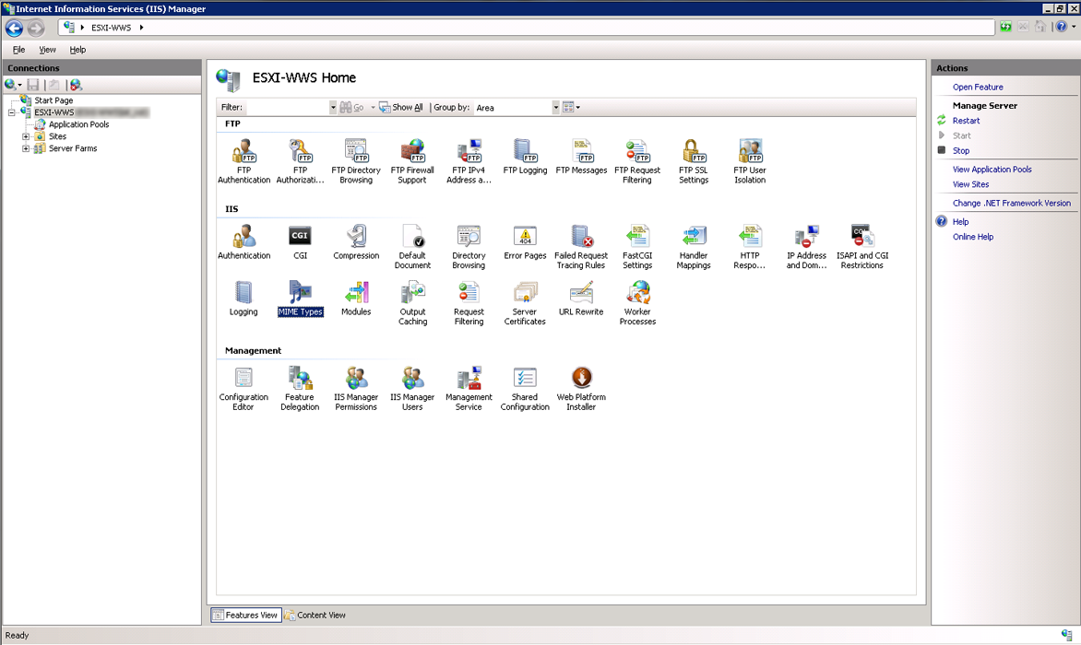Open Handler Mappings feature
This screenshot has height=645, width=1081.
[694, 246]
